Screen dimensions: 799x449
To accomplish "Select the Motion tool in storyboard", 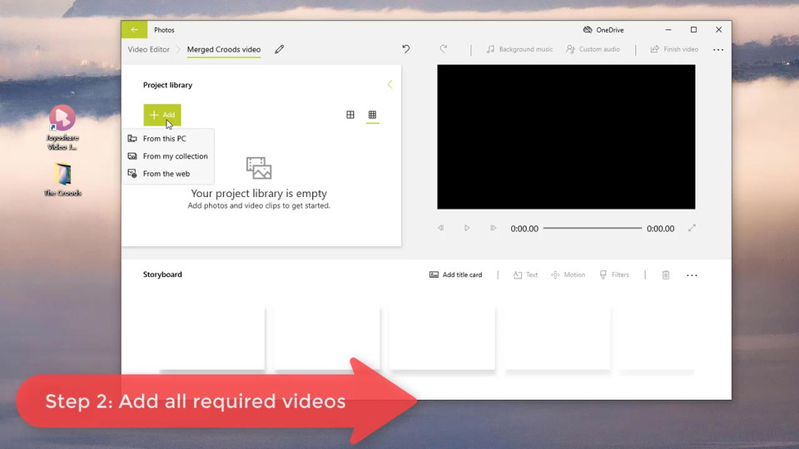I will click(x=568, y=275).
